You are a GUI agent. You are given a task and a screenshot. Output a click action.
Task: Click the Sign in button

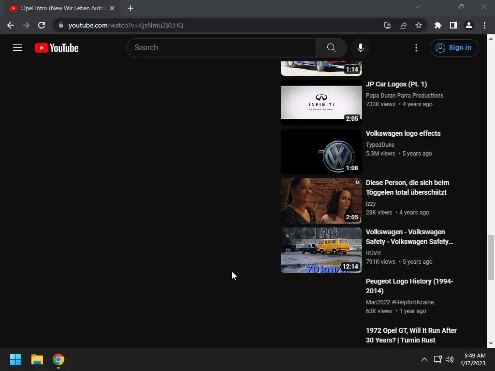454,48
